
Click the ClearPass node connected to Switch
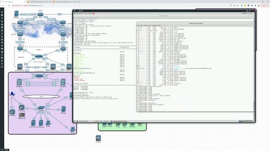(22, 108)
